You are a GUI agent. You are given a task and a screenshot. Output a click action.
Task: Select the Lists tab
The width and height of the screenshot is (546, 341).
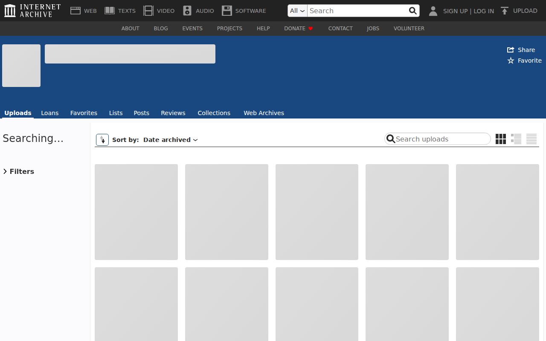point(116,113)
